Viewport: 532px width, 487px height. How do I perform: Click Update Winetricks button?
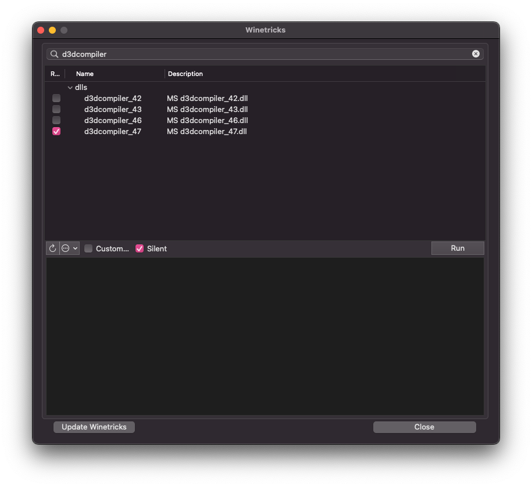(94, 427)
